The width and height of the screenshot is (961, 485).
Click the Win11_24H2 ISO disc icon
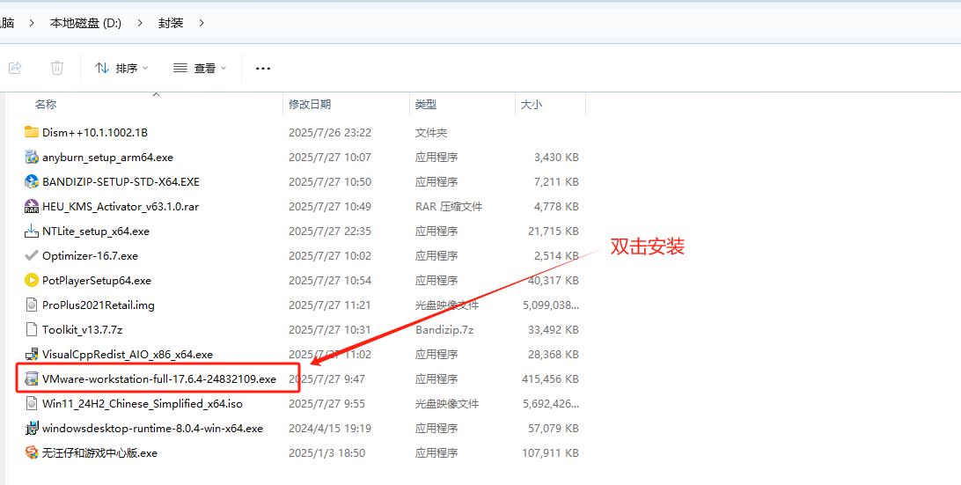pyautogui.click(x=32, y=403)
